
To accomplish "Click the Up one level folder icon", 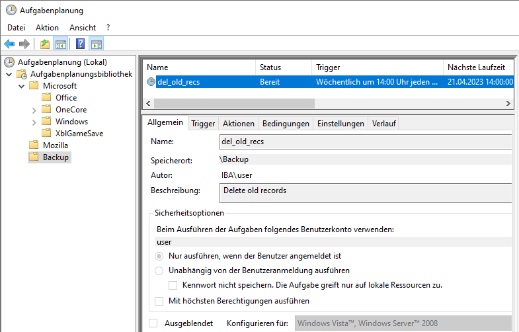I will tap(45, 44).
